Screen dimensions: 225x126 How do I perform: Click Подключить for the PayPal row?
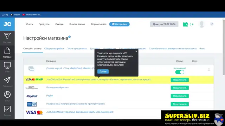[180, 96]
